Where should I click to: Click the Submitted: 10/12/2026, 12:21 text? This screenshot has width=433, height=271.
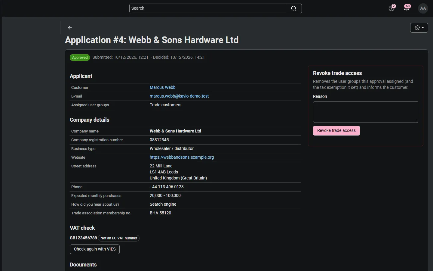tap(120, 57)
